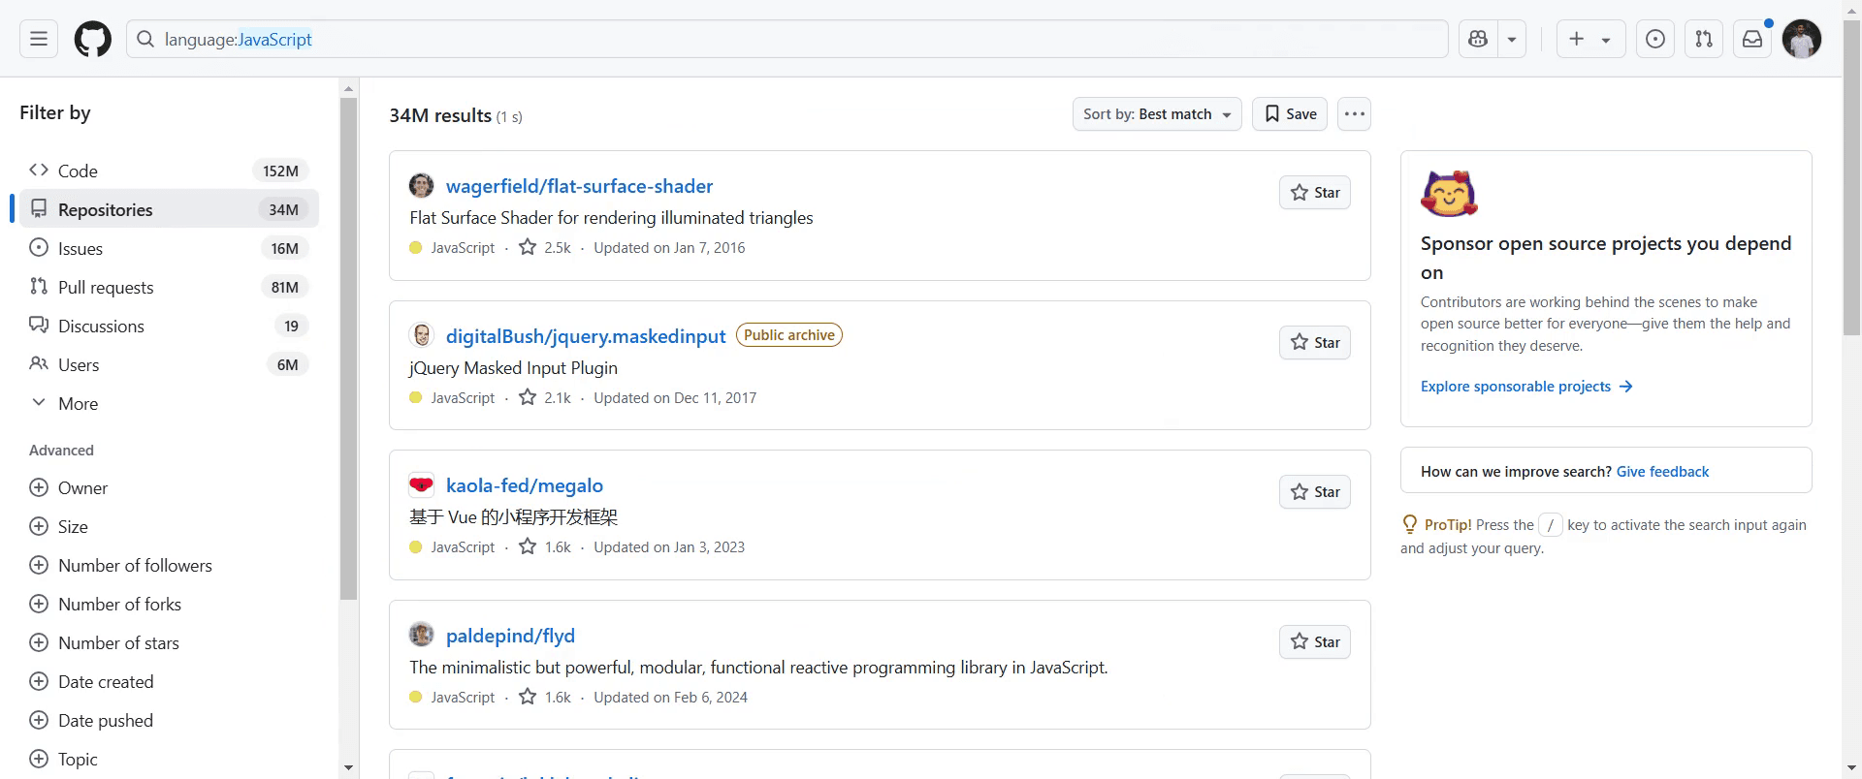Image resolution: width=1862 pixels, height=779 pixels.
Task: Select the Users filter
Action: coord(169,364)
